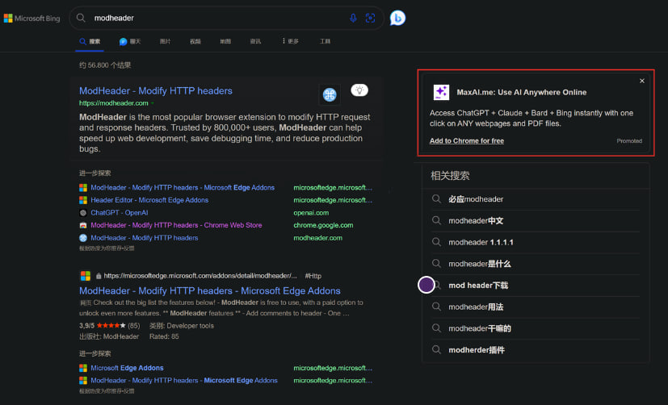Open 'ModHeader - Modify HTTP headers' first result title
Screen dimensions: 668x405
(156, 90)
